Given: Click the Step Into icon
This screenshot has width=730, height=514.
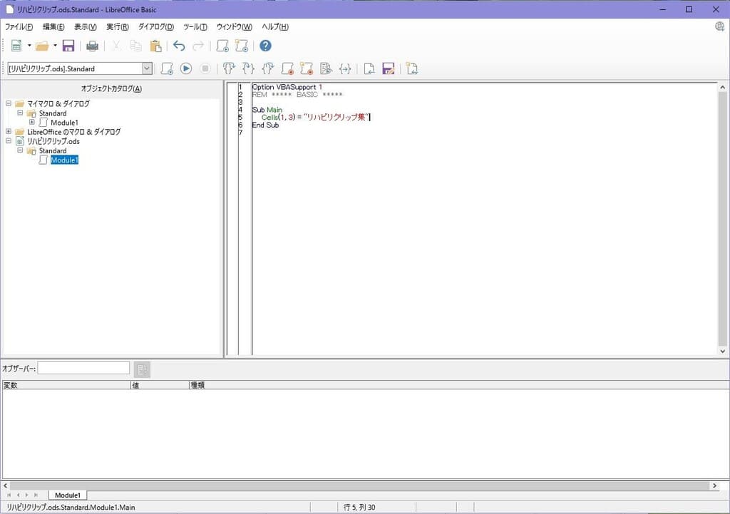Looking at the screenshot, I should click(x=229, y=68).
